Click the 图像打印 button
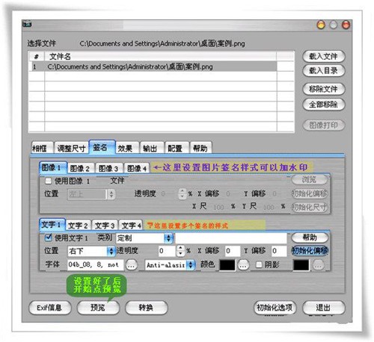 324,125
